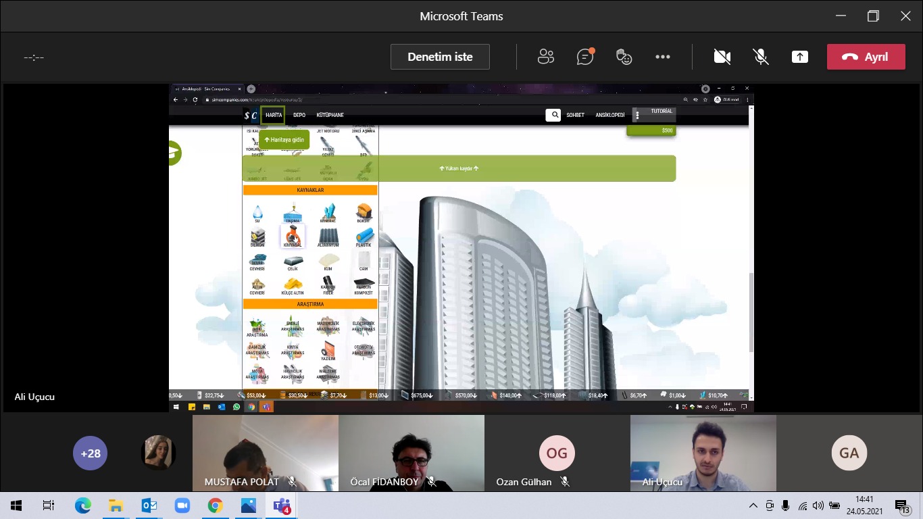Expand the hidden system tray icons
Viewport: 923px width, 519px height.
click(753, 505)
